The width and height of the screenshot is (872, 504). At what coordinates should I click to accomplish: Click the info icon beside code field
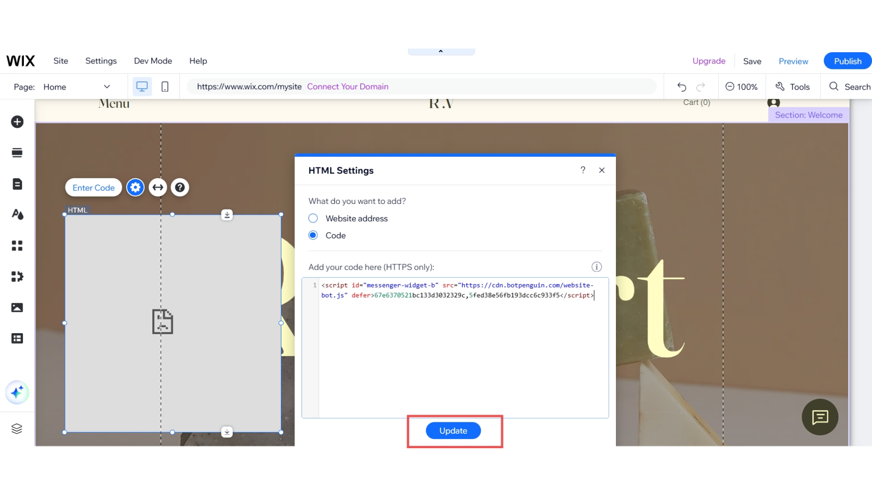coord(596,266)
